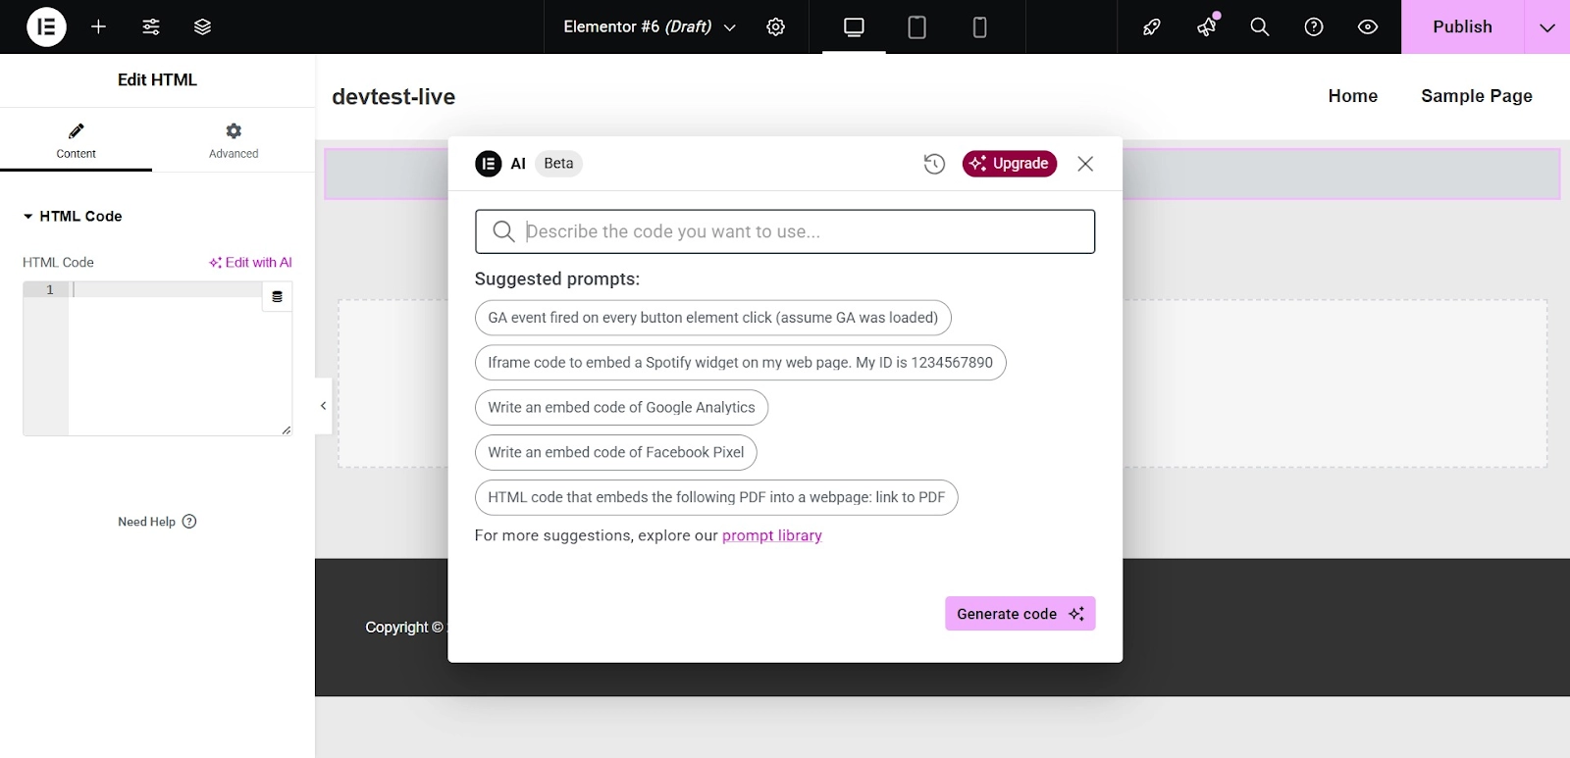Image resolution: width=1570 pixels, height=758 pixels.
Task: Open the Sample Page menu item
Action: click(x=1476, y=96)
